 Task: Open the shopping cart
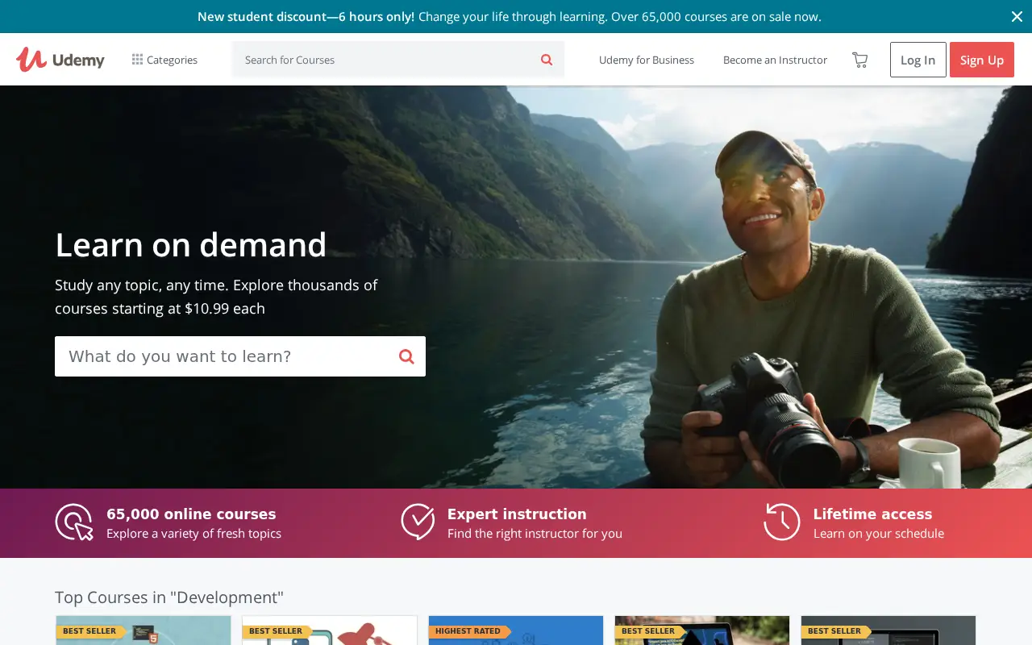coord(860,60)
